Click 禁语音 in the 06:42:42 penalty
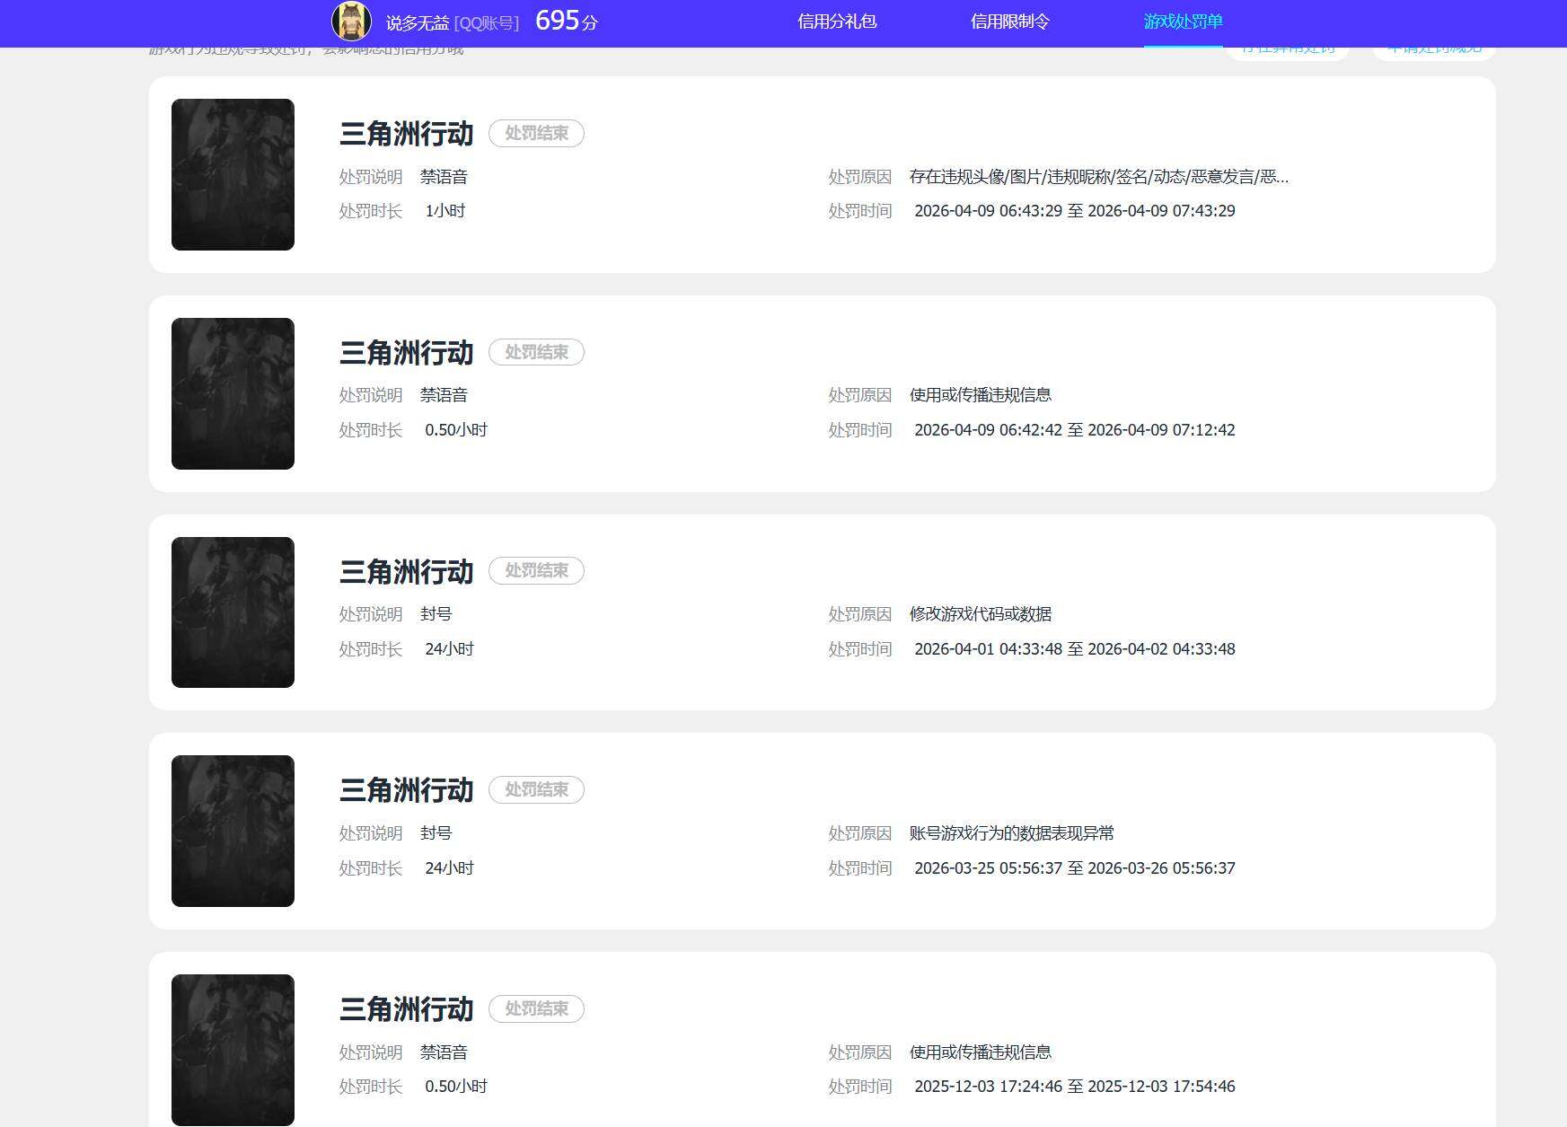 coord(444,395)
